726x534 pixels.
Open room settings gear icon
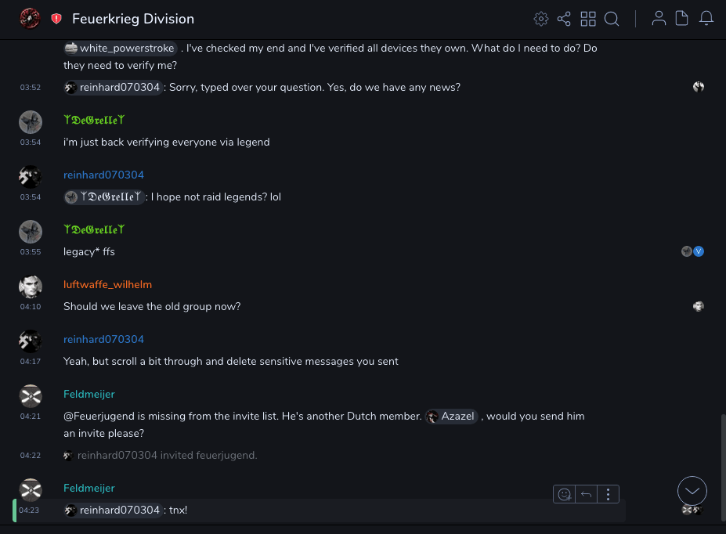tap(540, 19)
